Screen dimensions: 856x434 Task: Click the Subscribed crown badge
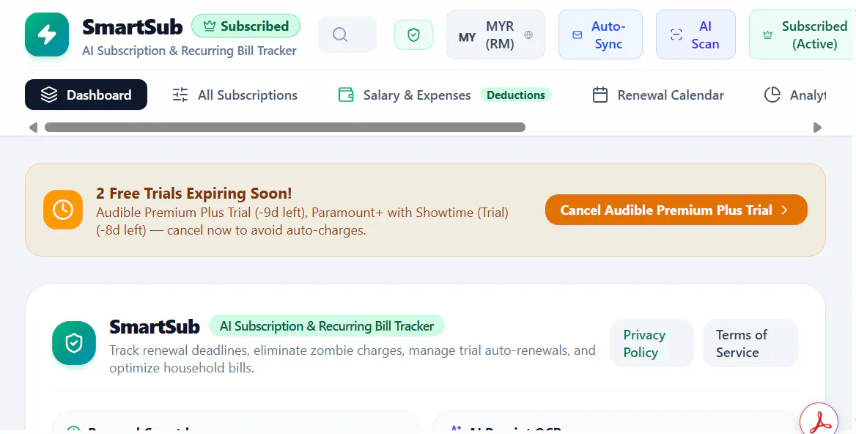coord(246,26)
